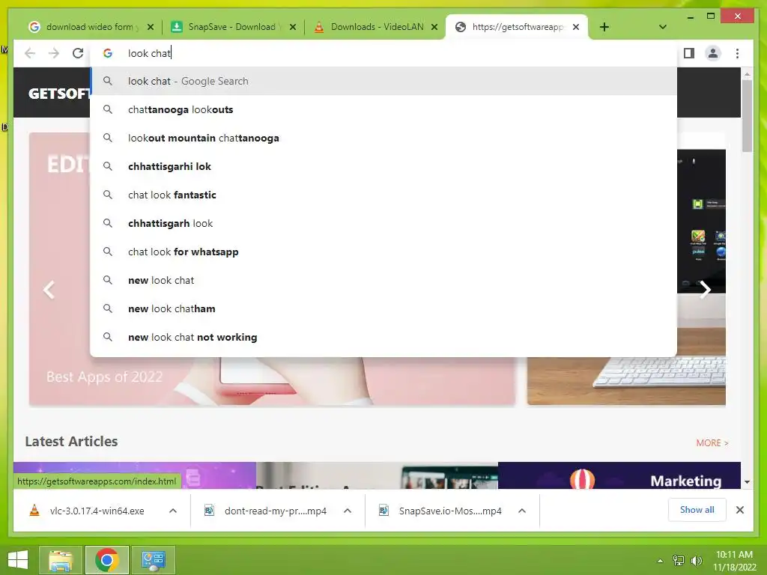
Task: Open the profile avatar button
Action: coord(713,53)
